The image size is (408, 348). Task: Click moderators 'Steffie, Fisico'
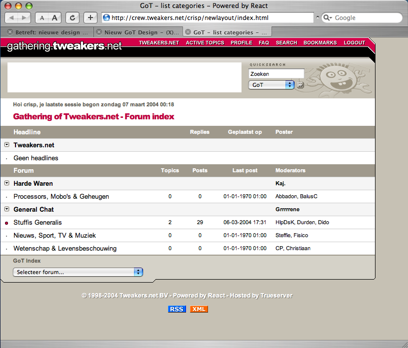tap(291, 236)
